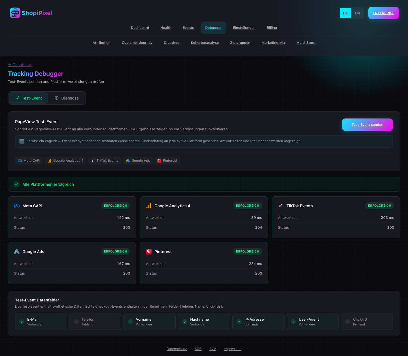The image size is (408, 356).
Task: Switch language to EN
Action: [x=357, y=13]
